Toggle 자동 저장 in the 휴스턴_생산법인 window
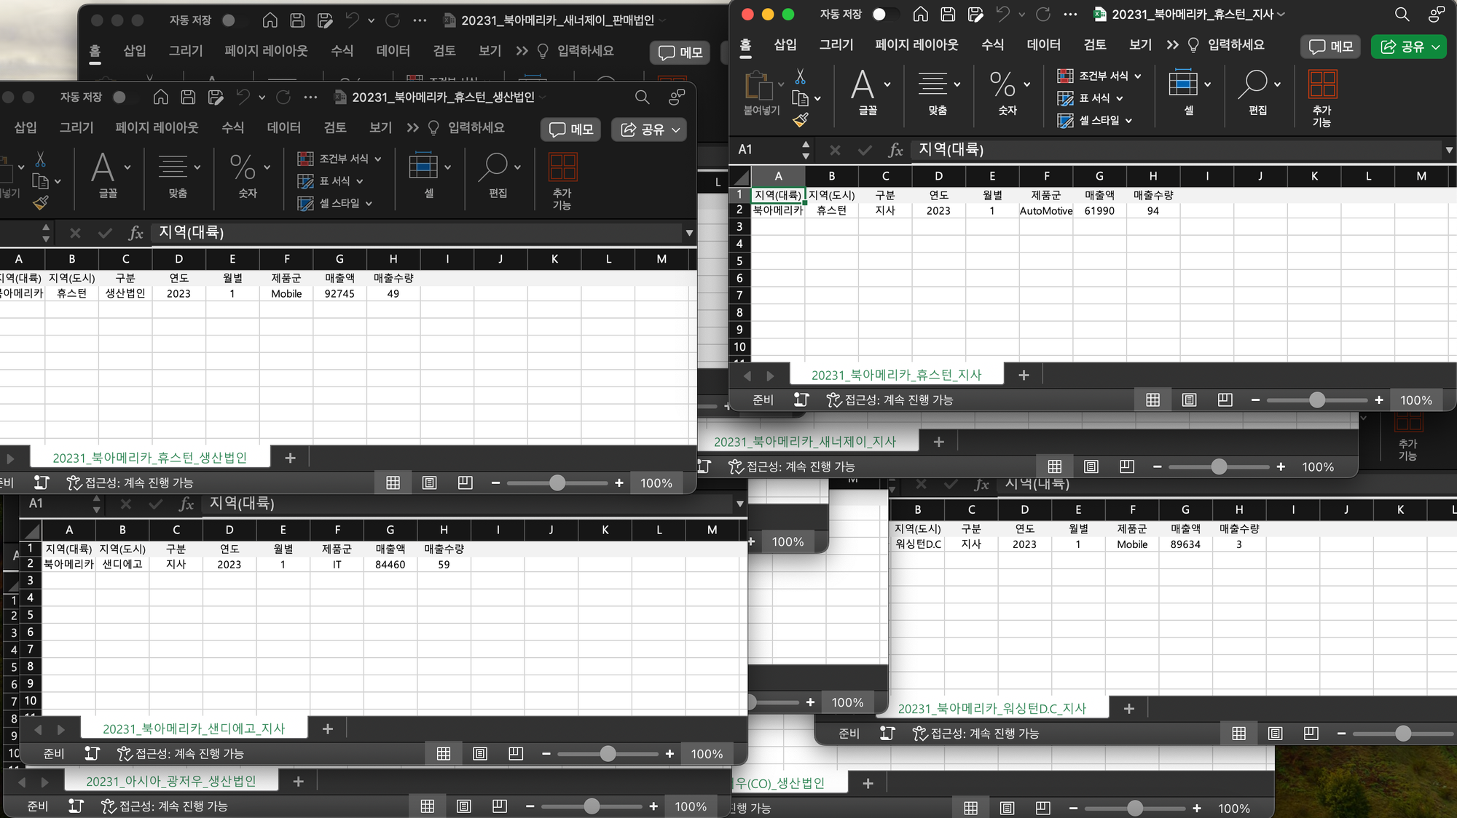 pyautogui.click(x=123, y=98)
